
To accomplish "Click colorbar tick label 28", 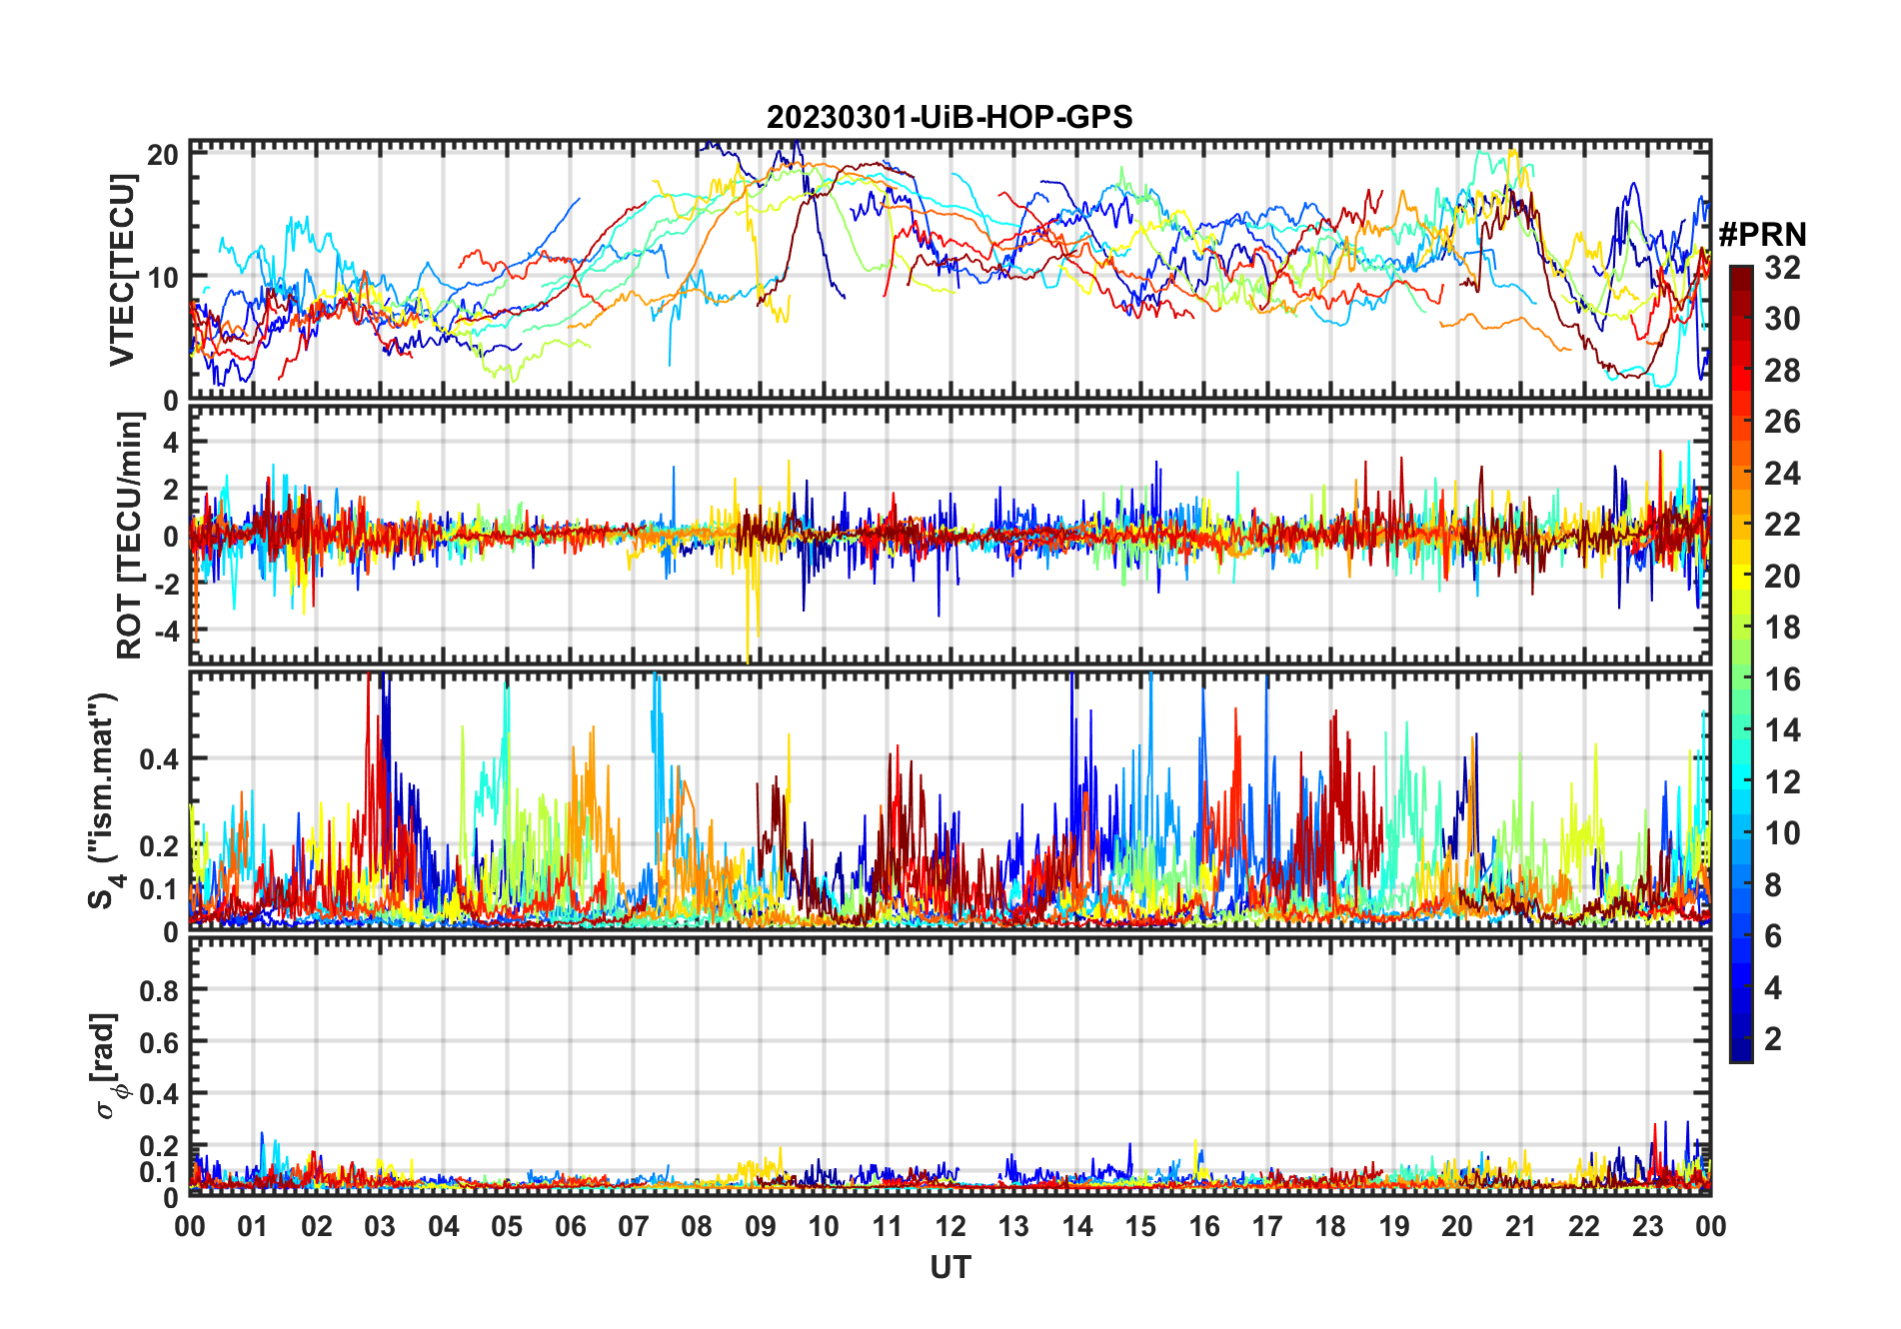I will 1782,371.
